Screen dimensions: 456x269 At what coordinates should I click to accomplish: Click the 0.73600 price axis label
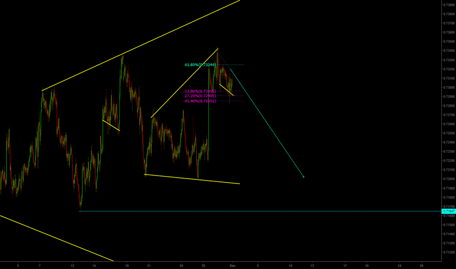[x=449, y=32]
